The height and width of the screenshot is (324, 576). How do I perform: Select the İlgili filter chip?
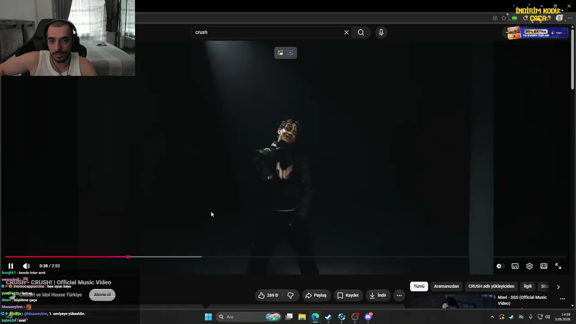[528, 286]
